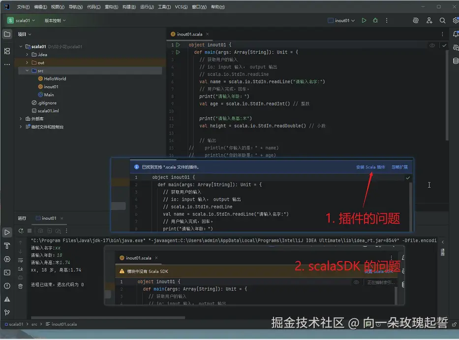Open the scala01 project dropdown
The height and width of the screenshot is (340, 459).
(21, 21)
